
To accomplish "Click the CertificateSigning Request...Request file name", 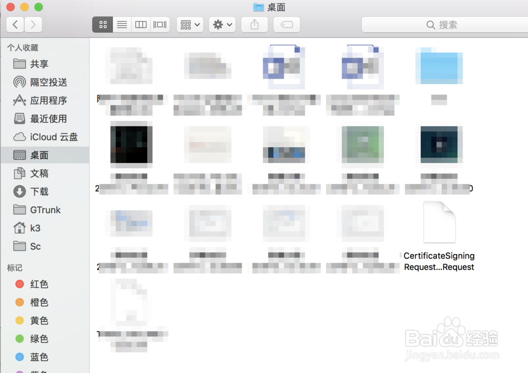I will [439, 261].
